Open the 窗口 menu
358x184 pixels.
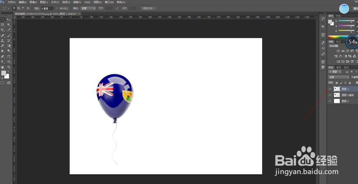point(109,2)
